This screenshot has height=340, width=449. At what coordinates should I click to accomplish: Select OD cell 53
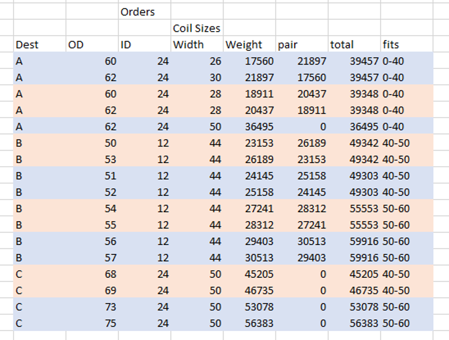tap(92, 159)
